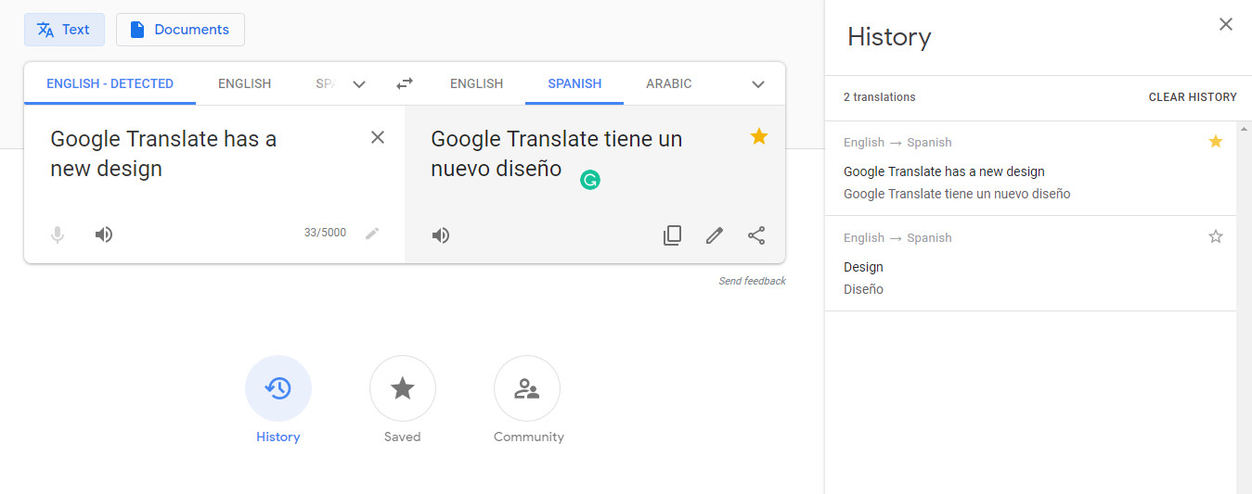The width and height of the screenshot is (1252, 494).
Task: Click the Grammarly icon in the translation box
Action: 589,180
